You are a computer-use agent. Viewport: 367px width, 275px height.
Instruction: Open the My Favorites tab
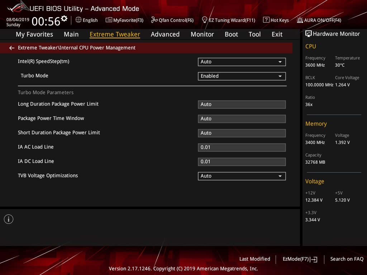[34, 34]
